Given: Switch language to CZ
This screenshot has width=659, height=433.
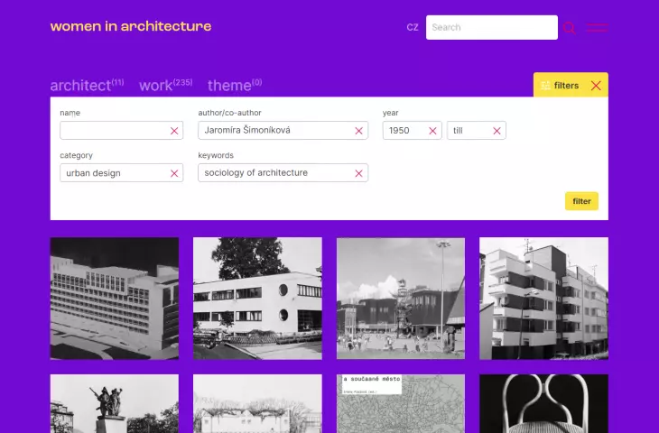Looking at the screenshot, I should [x=413, y=28].
